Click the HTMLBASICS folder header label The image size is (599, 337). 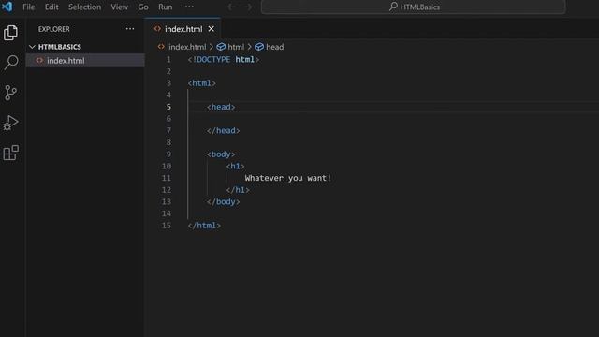(x=60, y=47)
